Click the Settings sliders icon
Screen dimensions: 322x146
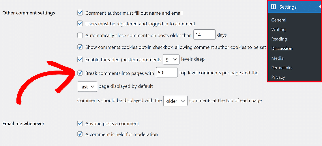point(274,7)
